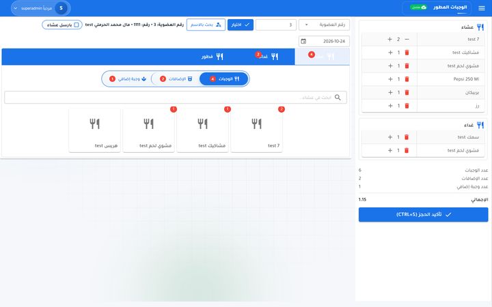Expand the superadmin user menu
Viewport: 492px width, 307px height.
(x=40, y=8)
